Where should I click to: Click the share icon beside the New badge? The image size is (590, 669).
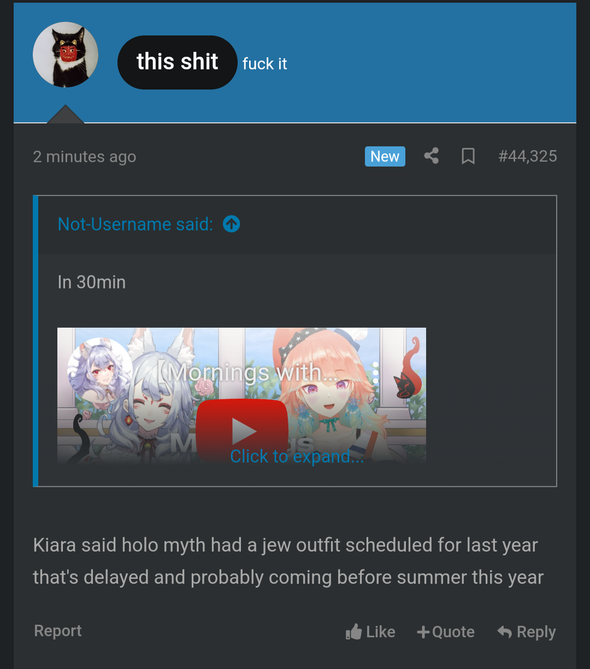(x=432, y=156)
